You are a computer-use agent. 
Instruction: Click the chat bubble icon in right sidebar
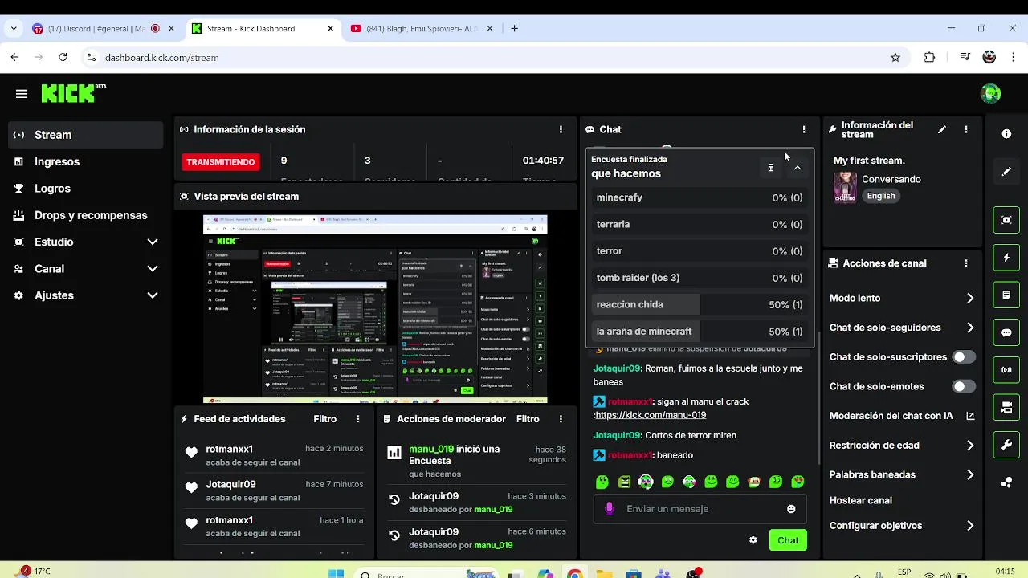1006,332
